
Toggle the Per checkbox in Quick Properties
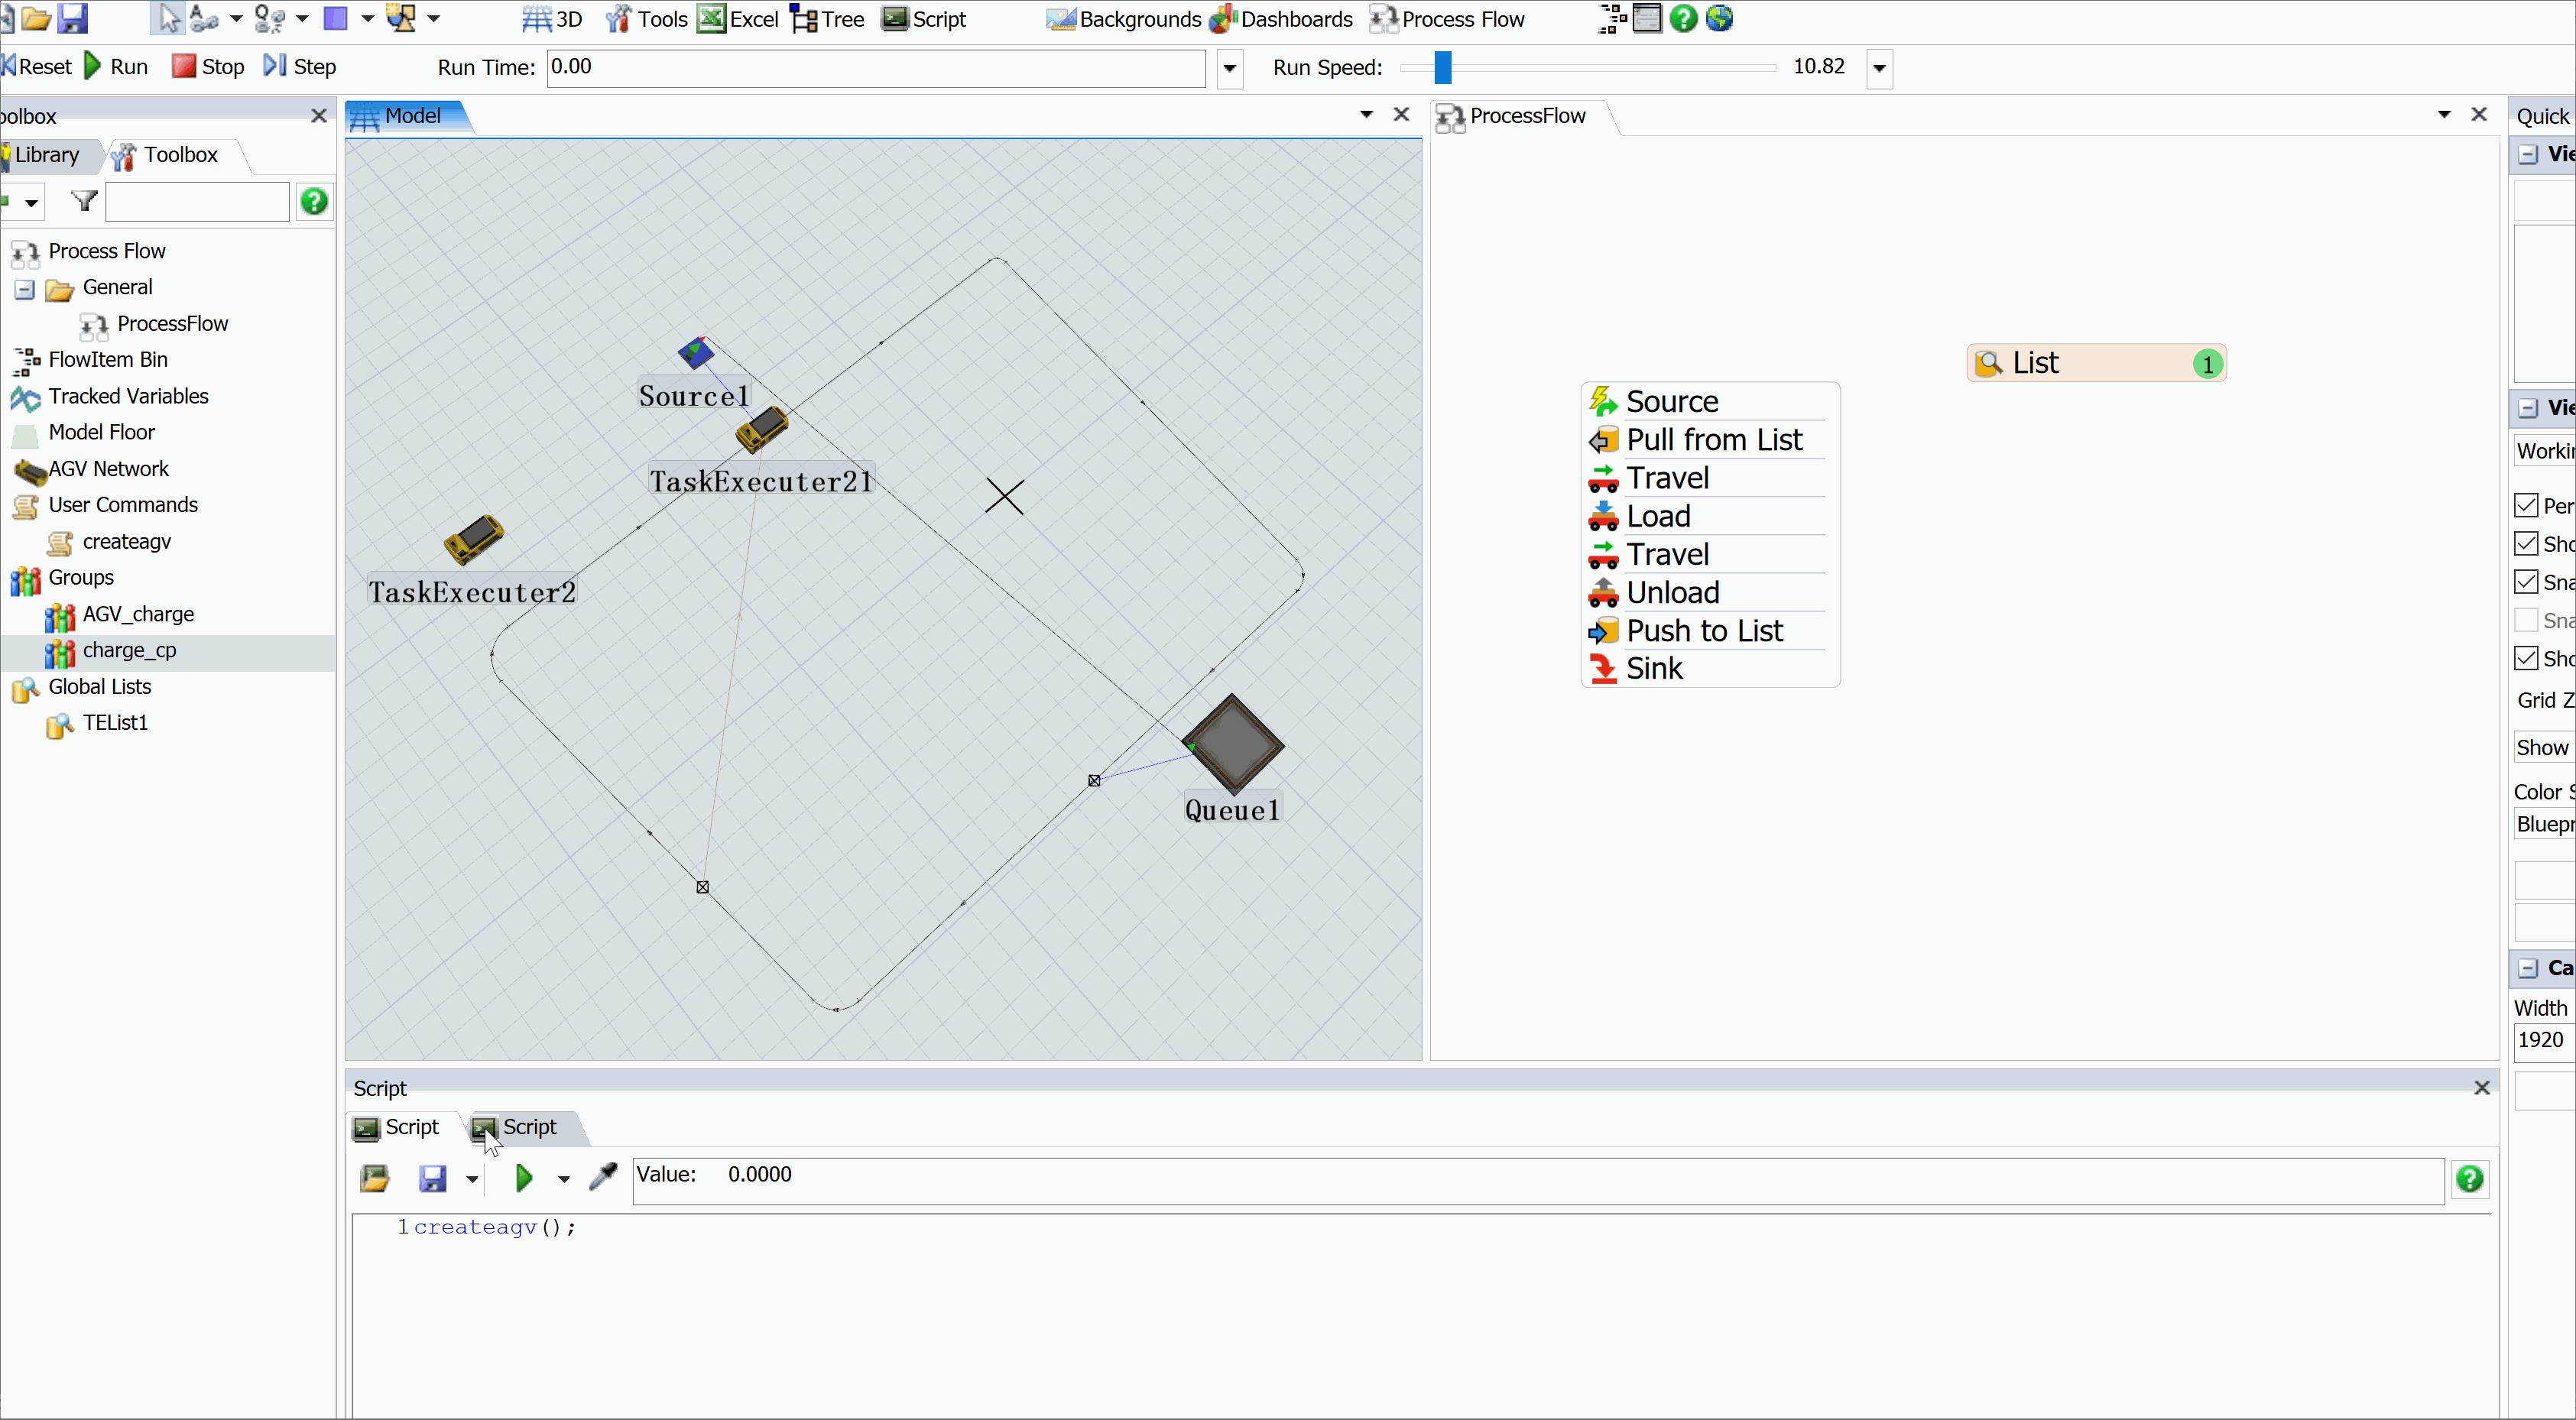click(x=2526, y=505)
